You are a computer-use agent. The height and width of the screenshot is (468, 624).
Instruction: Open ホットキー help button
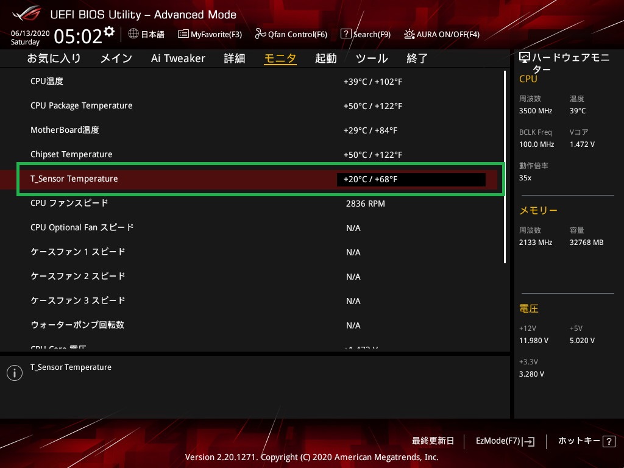click(587, 441)
